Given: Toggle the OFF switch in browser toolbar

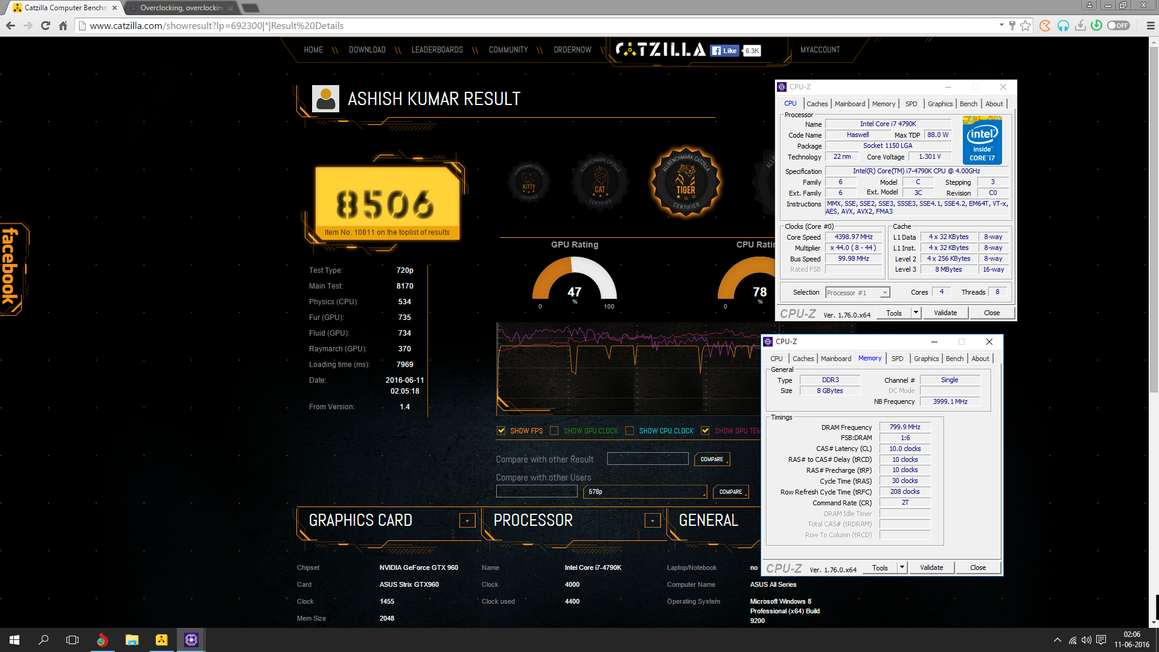Looking at the screenshot, I should 1119,25.
